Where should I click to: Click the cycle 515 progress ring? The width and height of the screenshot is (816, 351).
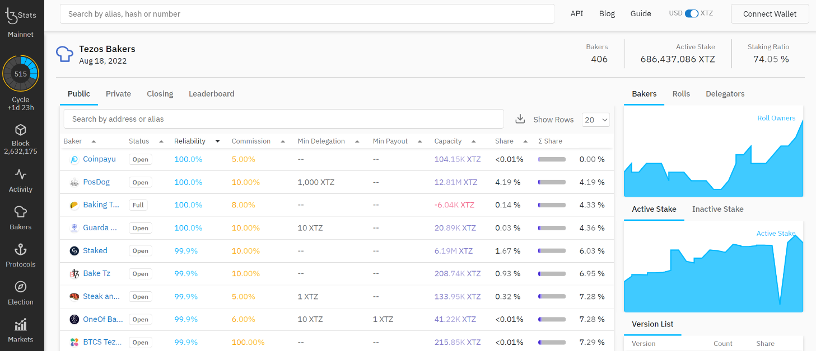pos(21,74)
